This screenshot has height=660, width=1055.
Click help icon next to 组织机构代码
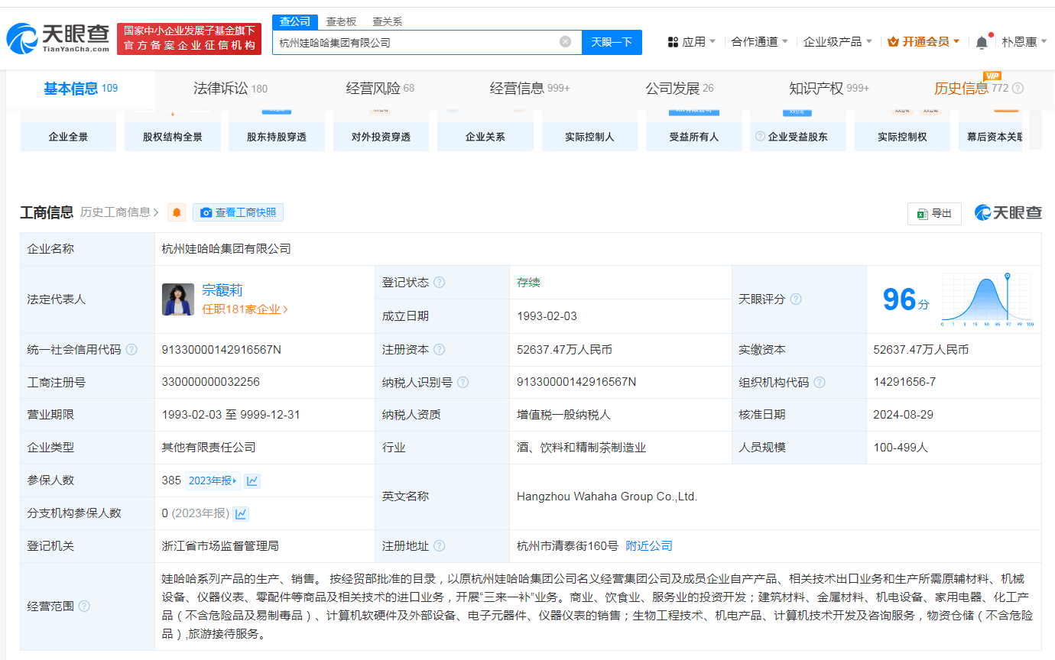(x=820, y=382)
